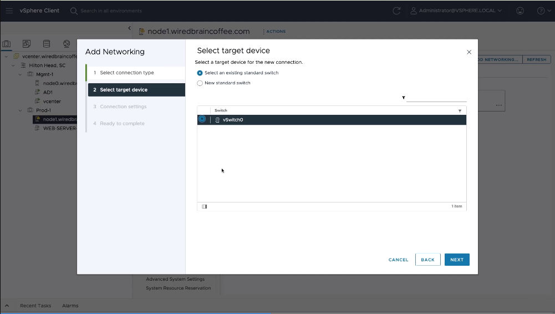Go to step 1 Select connection type

127,73
